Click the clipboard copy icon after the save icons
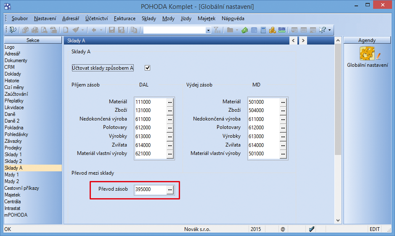The width and height of the screenshot is (395, 236). (134, 30)
